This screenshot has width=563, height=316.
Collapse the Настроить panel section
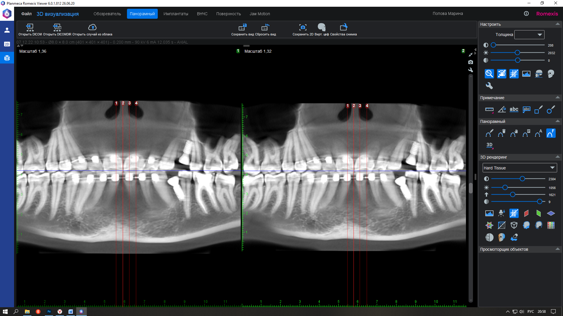tap(557, 24)
